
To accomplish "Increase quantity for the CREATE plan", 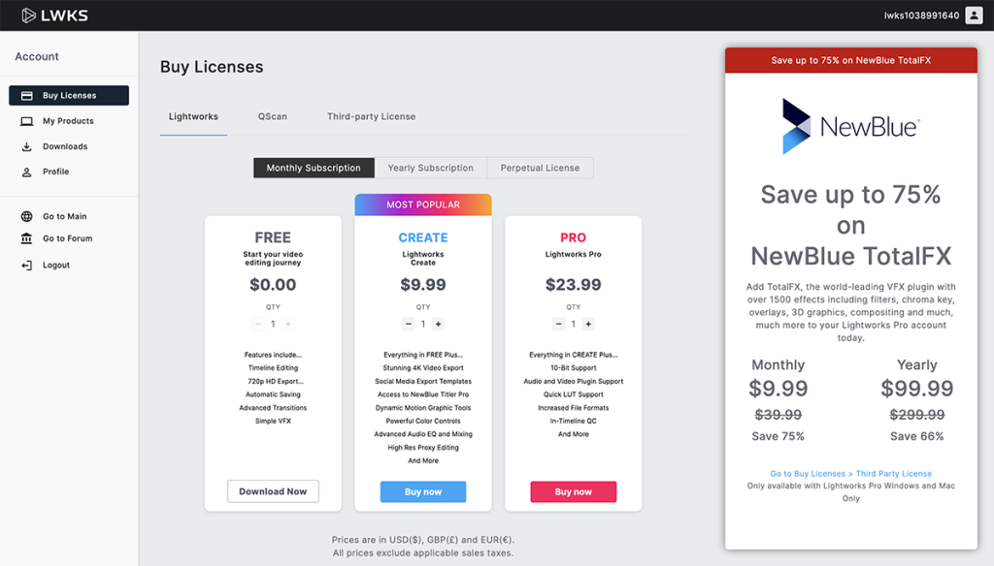I will (x=438, y=324).
